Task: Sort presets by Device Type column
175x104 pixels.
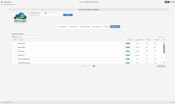Action: tap(139, 40)
